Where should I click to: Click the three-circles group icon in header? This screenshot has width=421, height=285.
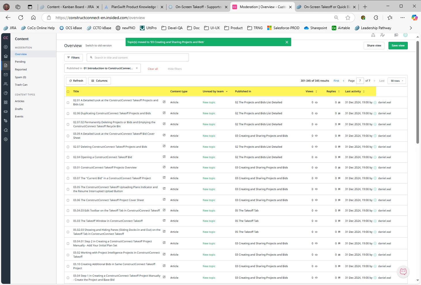coord(373,35)
